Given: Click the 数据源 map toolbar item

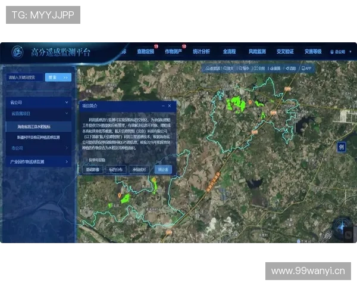Looking at the screenshot, I should pyautogui.click(x=213, y=68).
